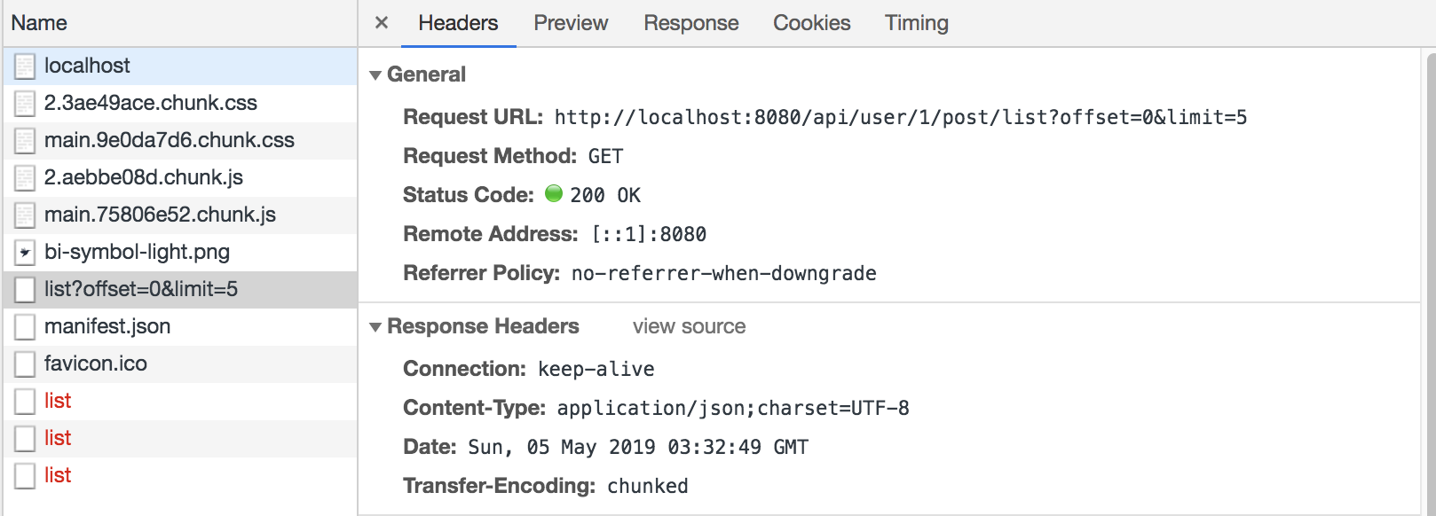Click the document icon next to localhost
Screen dimensions: 1436x516
click(25, 66)
